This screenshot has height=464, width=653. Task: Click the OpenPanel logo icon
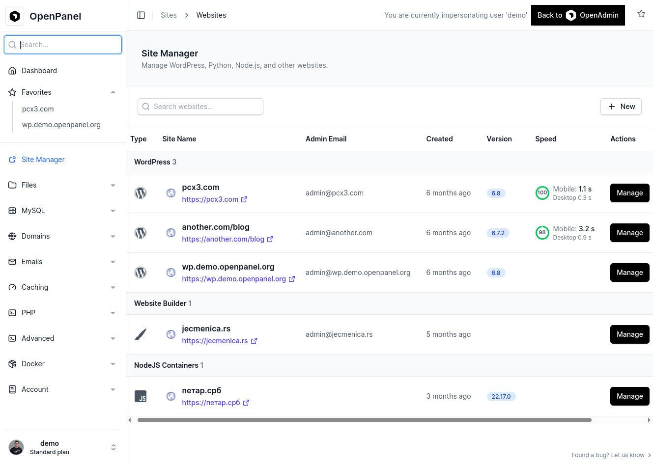tap(15, 16)
